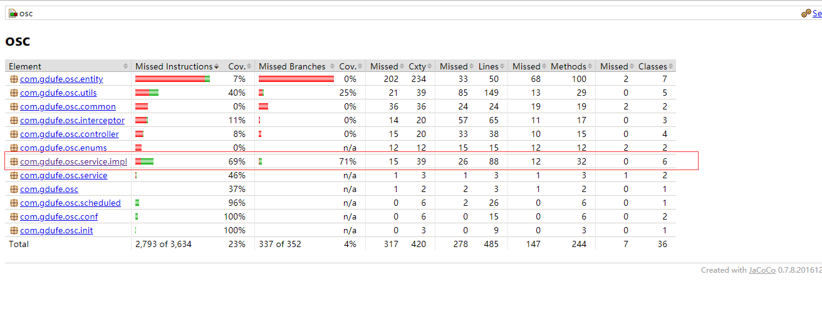Open the com.gdufe.osc.enums package link

point(63,148)
